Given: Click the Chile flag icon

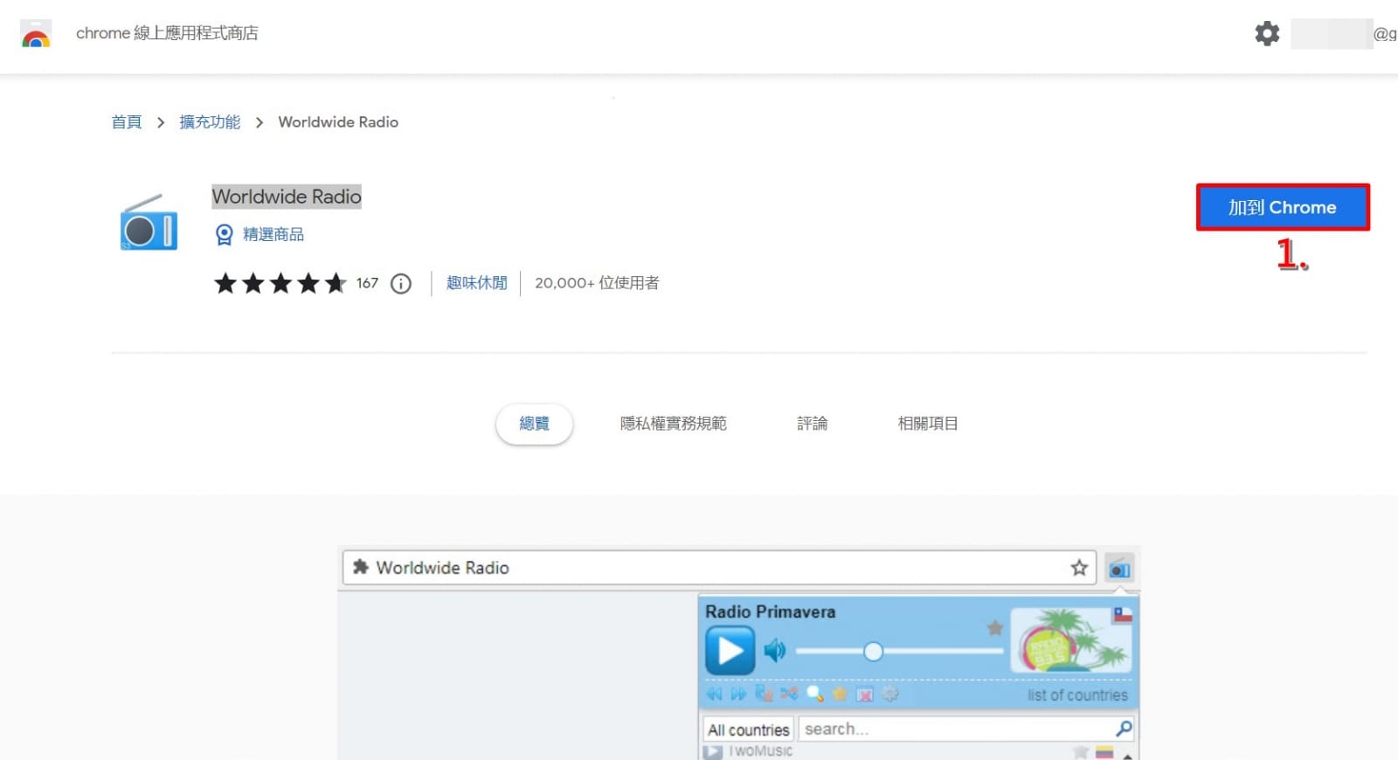Looking at the screenshot, I should [x=1123, y=615].
